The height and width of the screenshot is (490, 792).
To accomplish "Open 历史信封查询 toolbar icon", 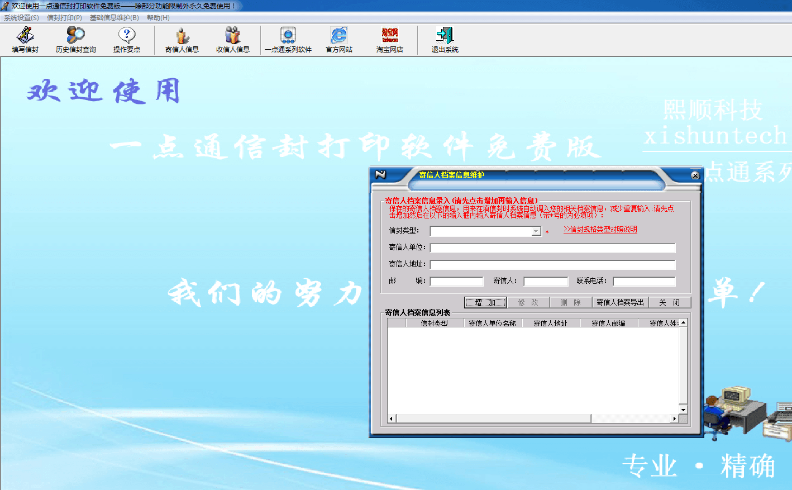I will (76, 40).
